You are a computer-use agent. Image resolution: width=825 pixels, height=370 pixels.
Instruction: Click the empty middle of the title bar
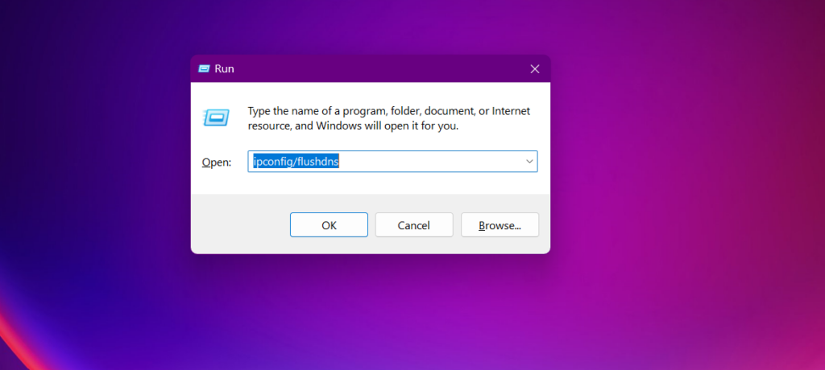click(371, 69)
